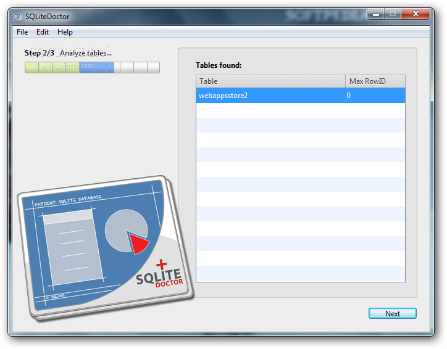Click the Max RowID value 0
Image resolution: width=447 pixels, height=349 pixels.
[x=348, y=96]
